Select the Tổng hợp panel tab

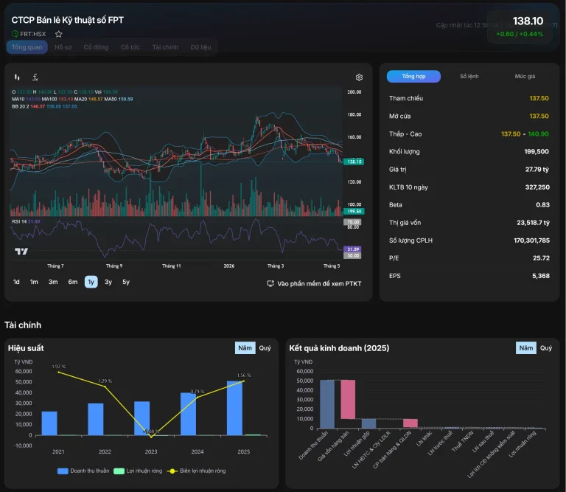(x=413, y=76)
